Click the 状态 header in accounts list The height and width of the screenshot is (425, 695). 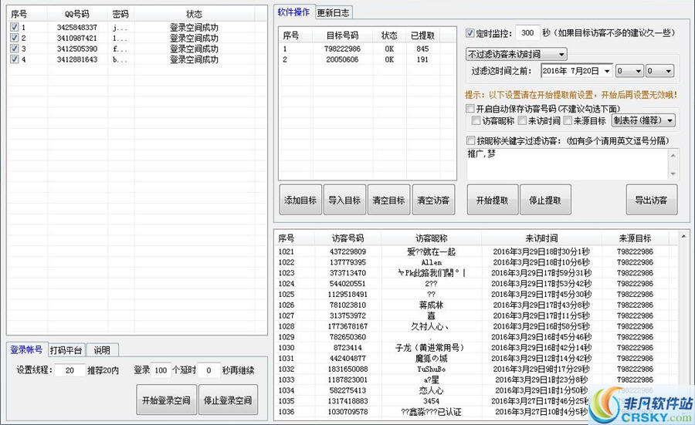coord(194,14)
